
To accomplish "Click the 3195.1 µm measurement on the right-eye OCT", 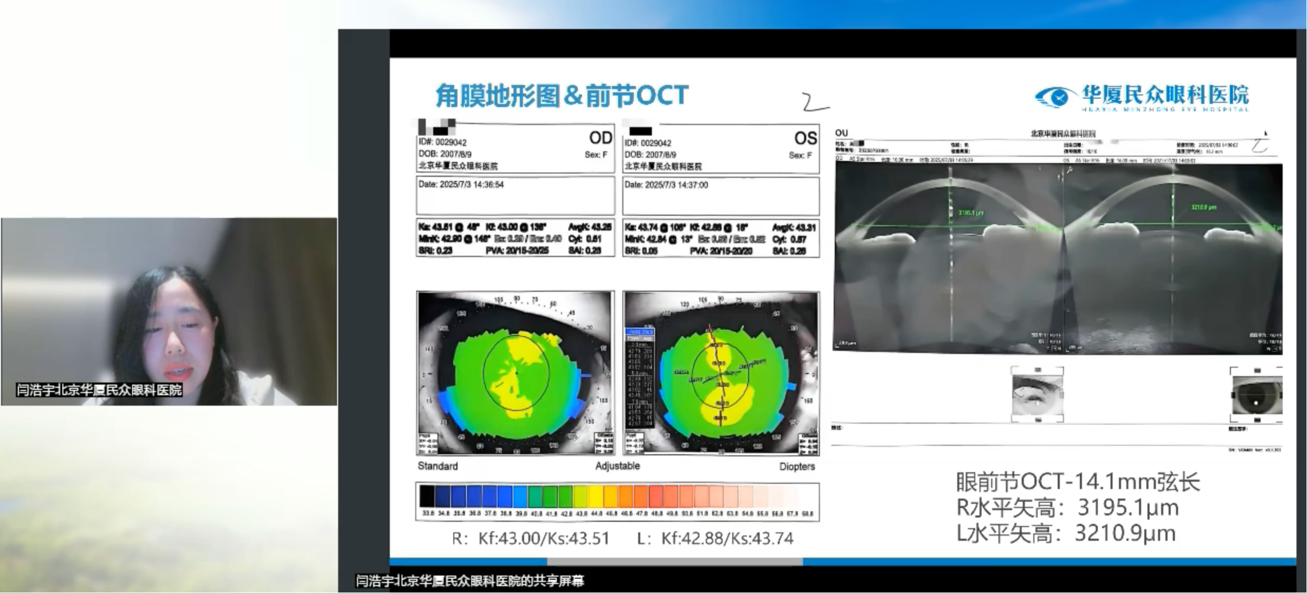I will coord(971,213).
